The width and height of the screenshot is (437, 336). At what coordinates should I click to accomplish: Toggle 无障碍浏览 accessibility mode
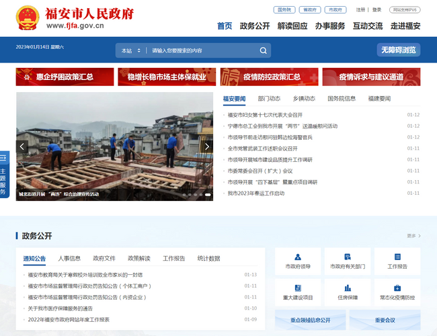(x=399, y=50)
